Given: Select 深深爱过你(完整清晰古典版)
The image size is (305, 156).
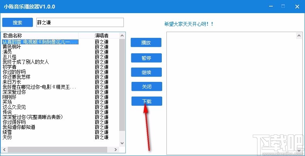Looking at the screenshot, I should (x=33, y=117).
